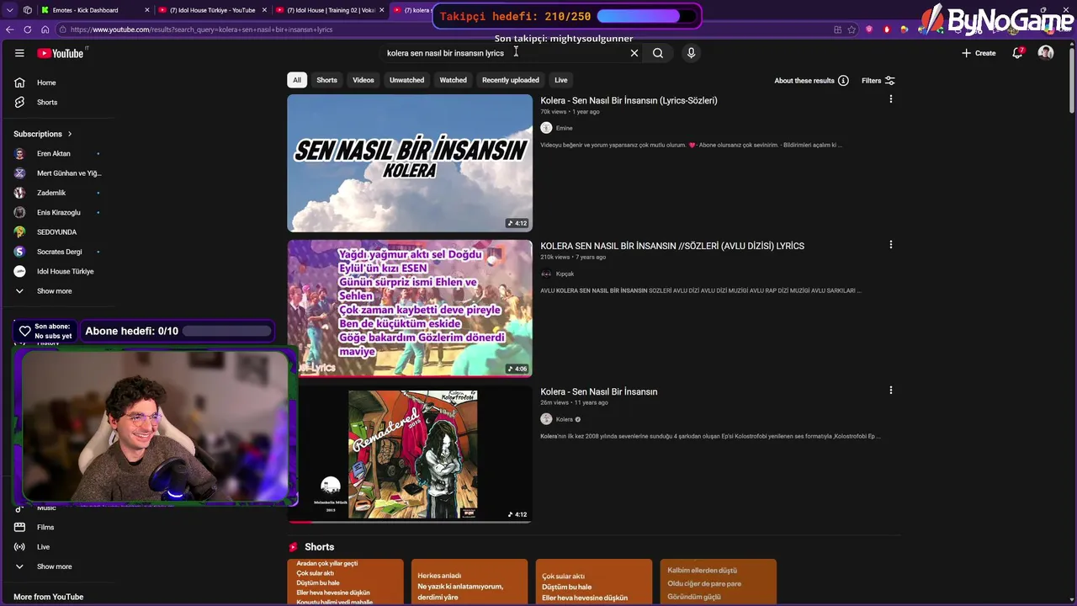Viewport: 1077px width, 606px height.
Task: Click the magnifier search button
Action: (x=658, y=53)
